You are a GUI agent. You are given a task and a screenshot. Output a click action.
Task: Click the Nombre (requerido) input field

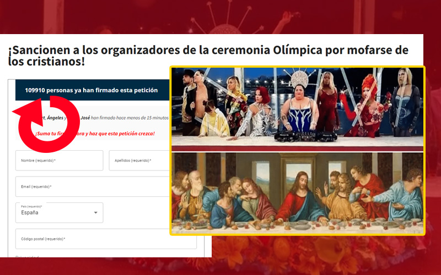pos(60,161)
